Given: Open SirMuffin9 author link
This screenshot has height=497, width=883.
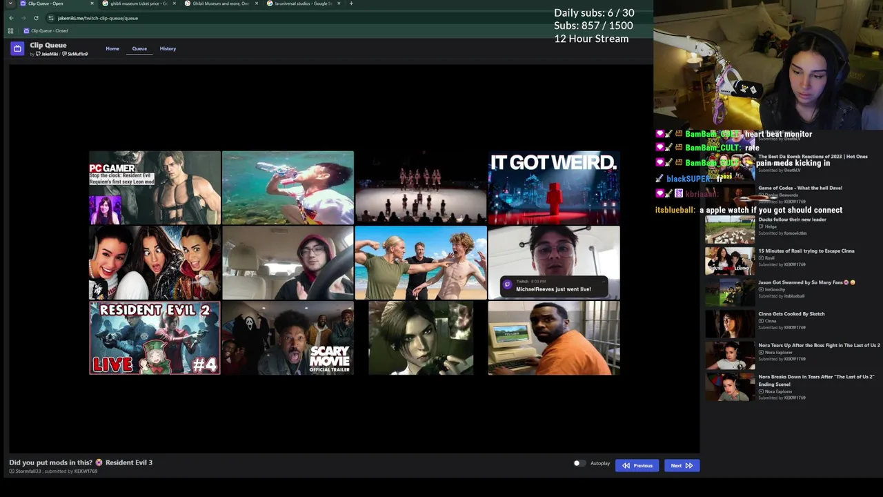Looking at the screenshot, I should [x=75, y=54].
